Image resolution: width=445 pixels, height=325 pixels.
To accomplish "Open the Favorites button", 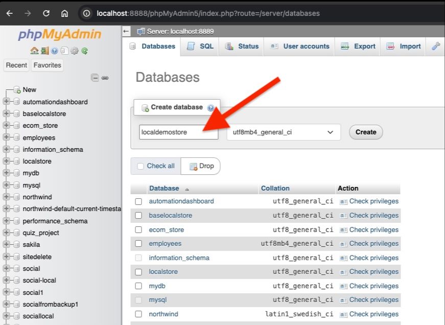I will pos(47,65).
